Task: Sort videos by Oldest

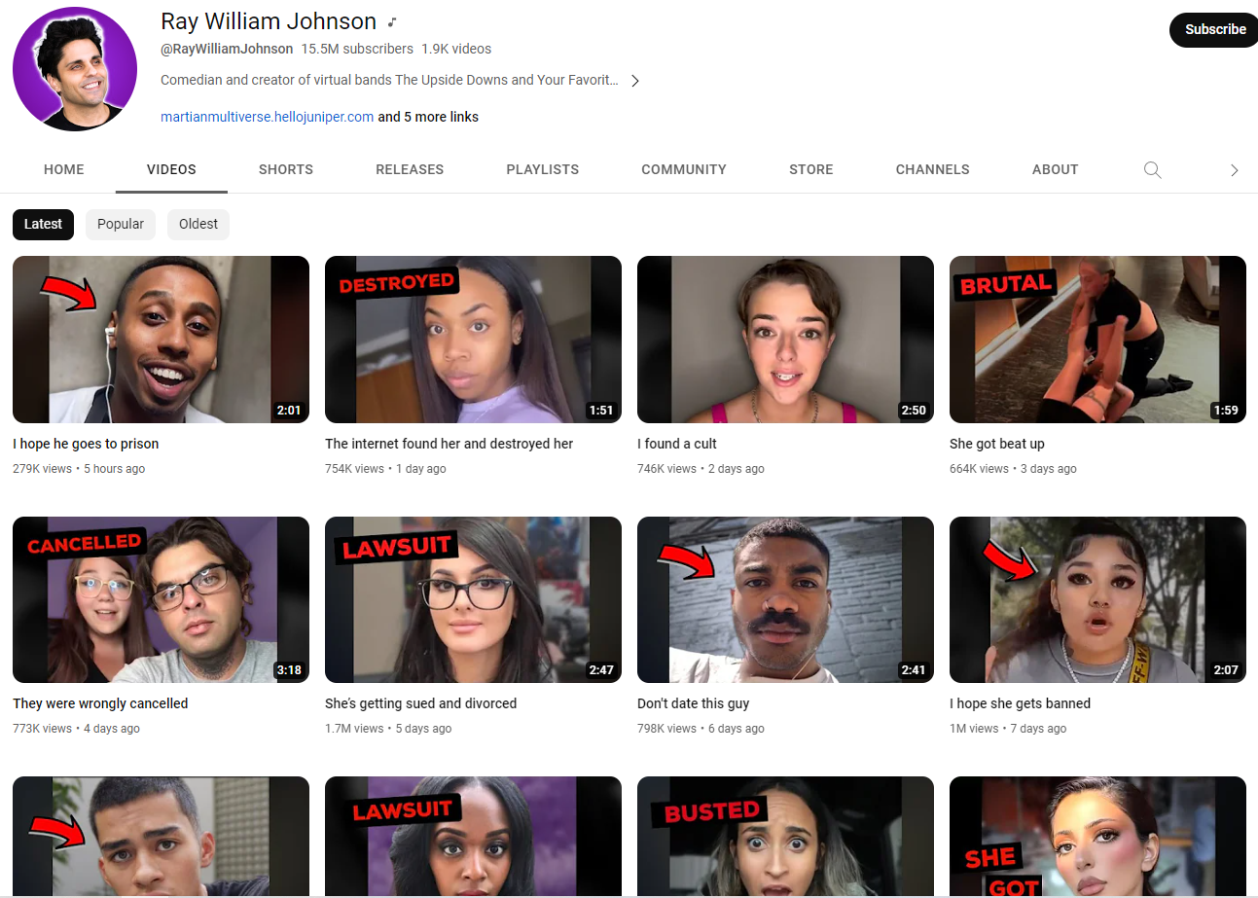Action: [198, 224]
